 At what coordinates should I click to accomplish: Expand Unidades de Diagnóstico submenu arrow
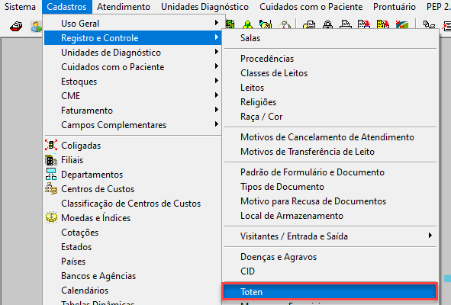coord(216,52)
